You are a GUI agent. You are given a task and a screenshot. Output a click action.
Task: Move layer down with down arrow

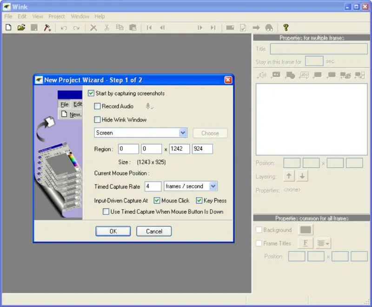pos(302,176)
